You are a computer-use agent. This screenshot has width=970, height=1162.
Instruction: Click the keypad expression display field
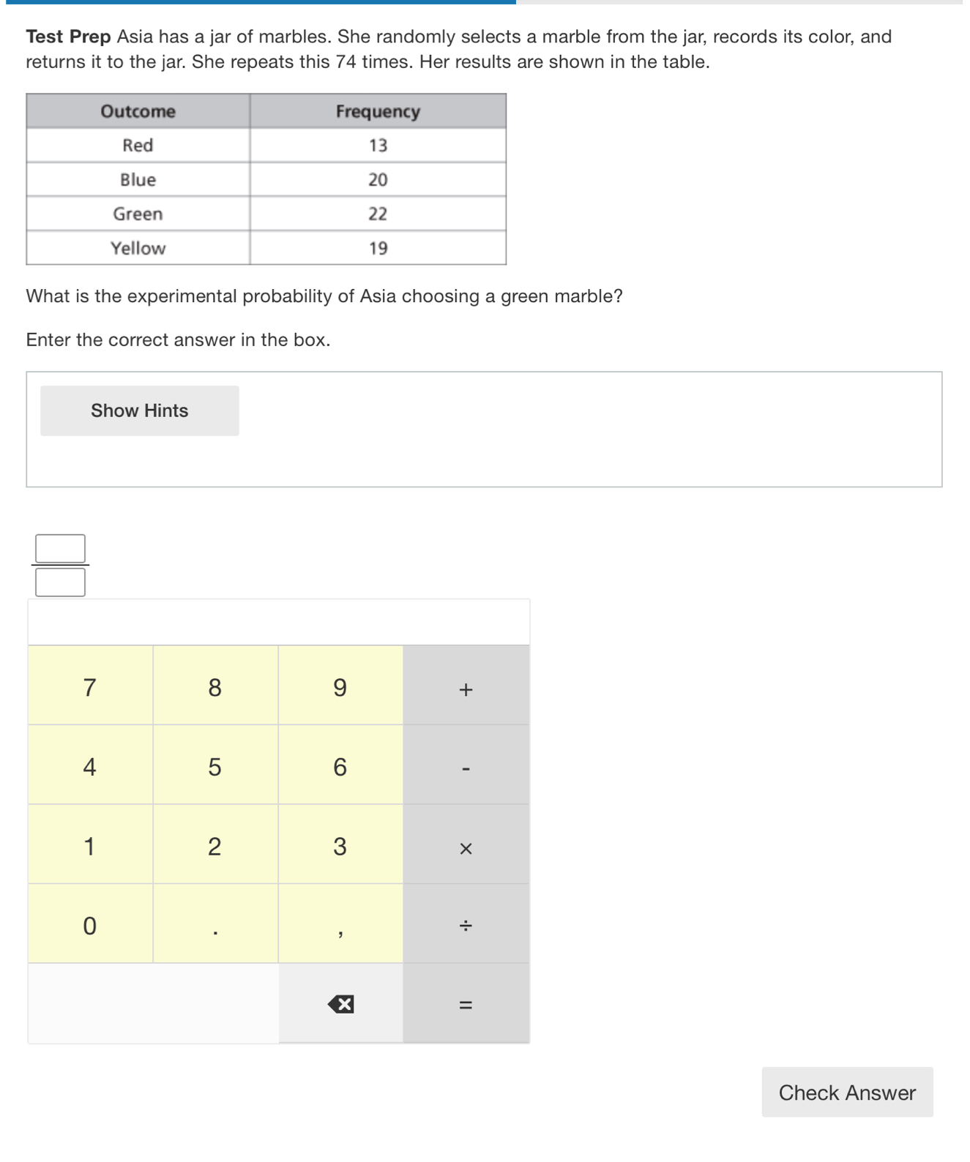pyautogui.click(x=278, y=622)
